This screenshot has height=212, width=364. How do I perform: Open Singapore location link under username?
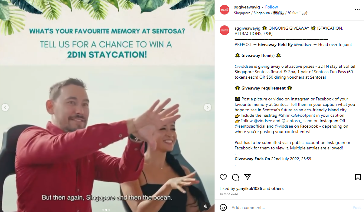[271, 13]
